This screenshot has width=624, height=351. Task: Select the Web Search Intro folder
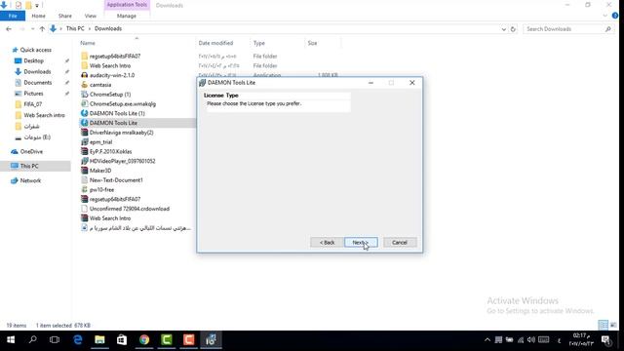(110, 65)
